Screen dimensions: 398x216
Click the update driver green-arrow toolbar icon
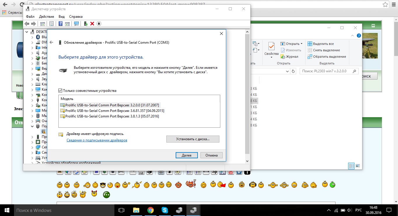tap(86, 24)
